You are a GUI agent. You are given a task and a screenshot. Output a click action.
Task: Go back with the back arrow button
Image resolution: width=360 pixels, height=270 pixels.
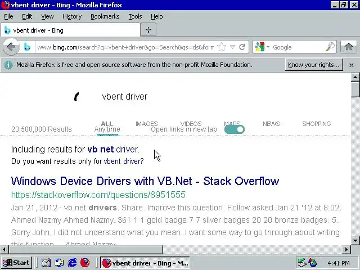click(11, 47)
